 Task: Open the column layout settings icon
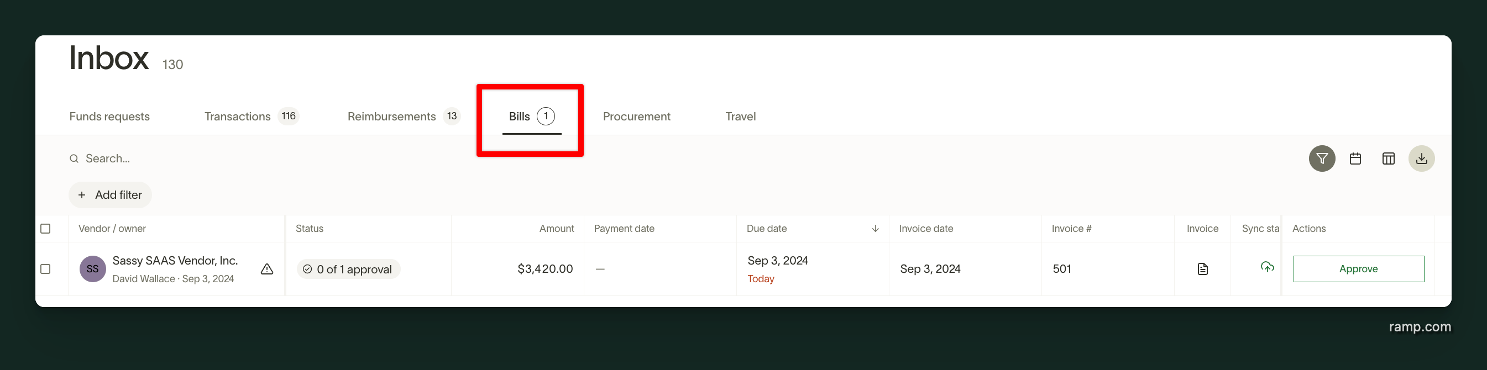[x=1389, y=158]
